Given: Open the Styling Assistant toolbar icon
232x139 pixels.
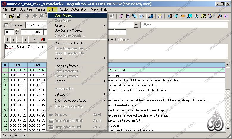Looking at the screenshot, I should (x=176, y=16).
